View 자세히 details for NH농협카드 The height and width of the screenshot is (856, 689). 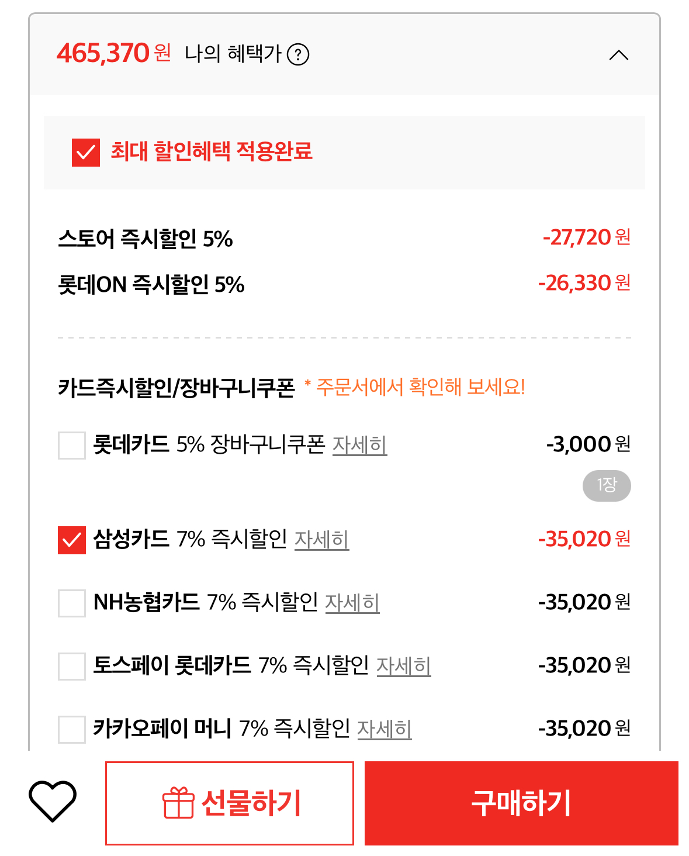(352, 603)
